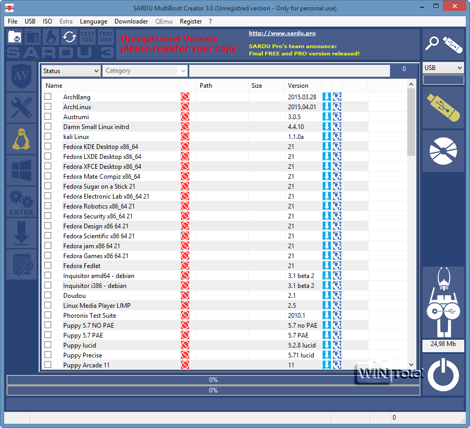
Task: Open the USB menu
Action: (x=30, y=21)
